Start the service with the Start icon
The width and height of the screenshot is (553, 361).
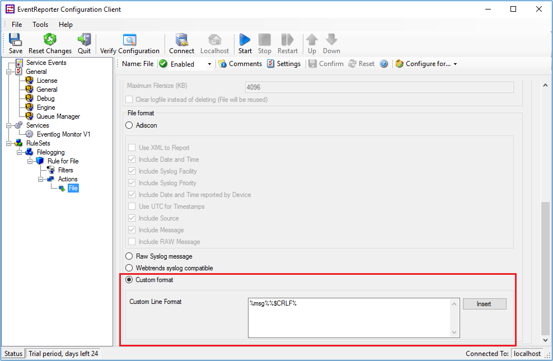245,40
